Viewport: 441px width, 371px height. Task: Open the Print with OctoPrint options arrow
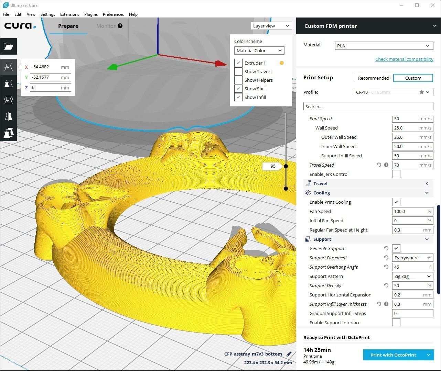pyautogui.click(x=429, y=355)
